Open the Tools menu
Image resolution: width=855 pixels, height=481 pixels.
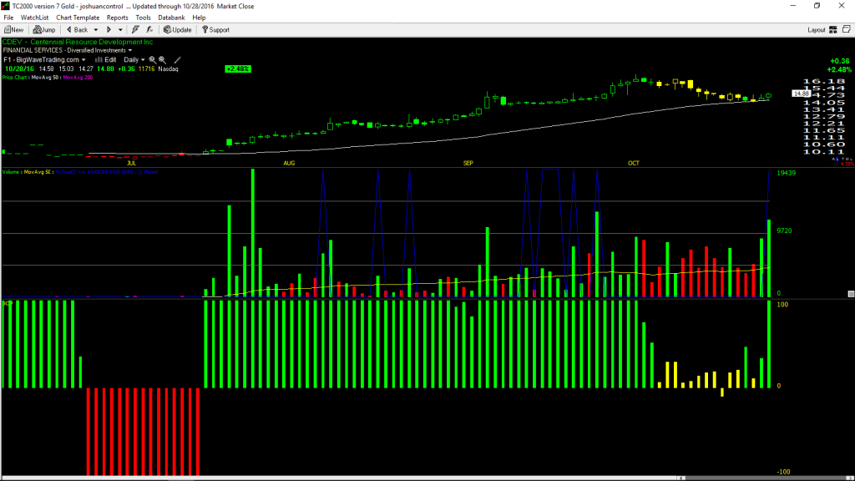click(143, 18)
